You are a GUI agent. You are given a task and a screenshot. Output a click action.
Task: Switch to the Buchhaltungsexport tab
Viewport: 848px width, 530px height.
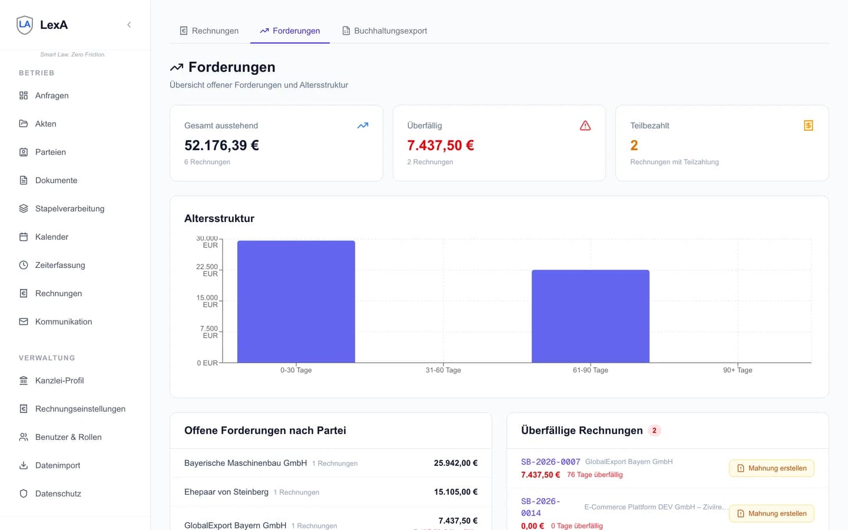385,31
